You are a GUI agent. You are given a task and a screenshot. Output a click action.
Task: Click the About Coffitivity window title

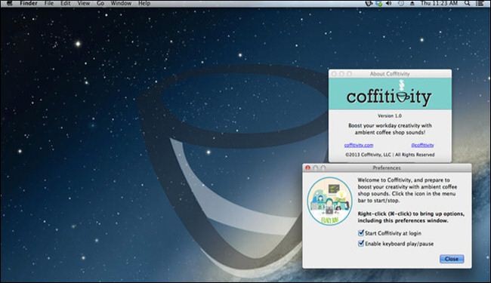point(390,74)
